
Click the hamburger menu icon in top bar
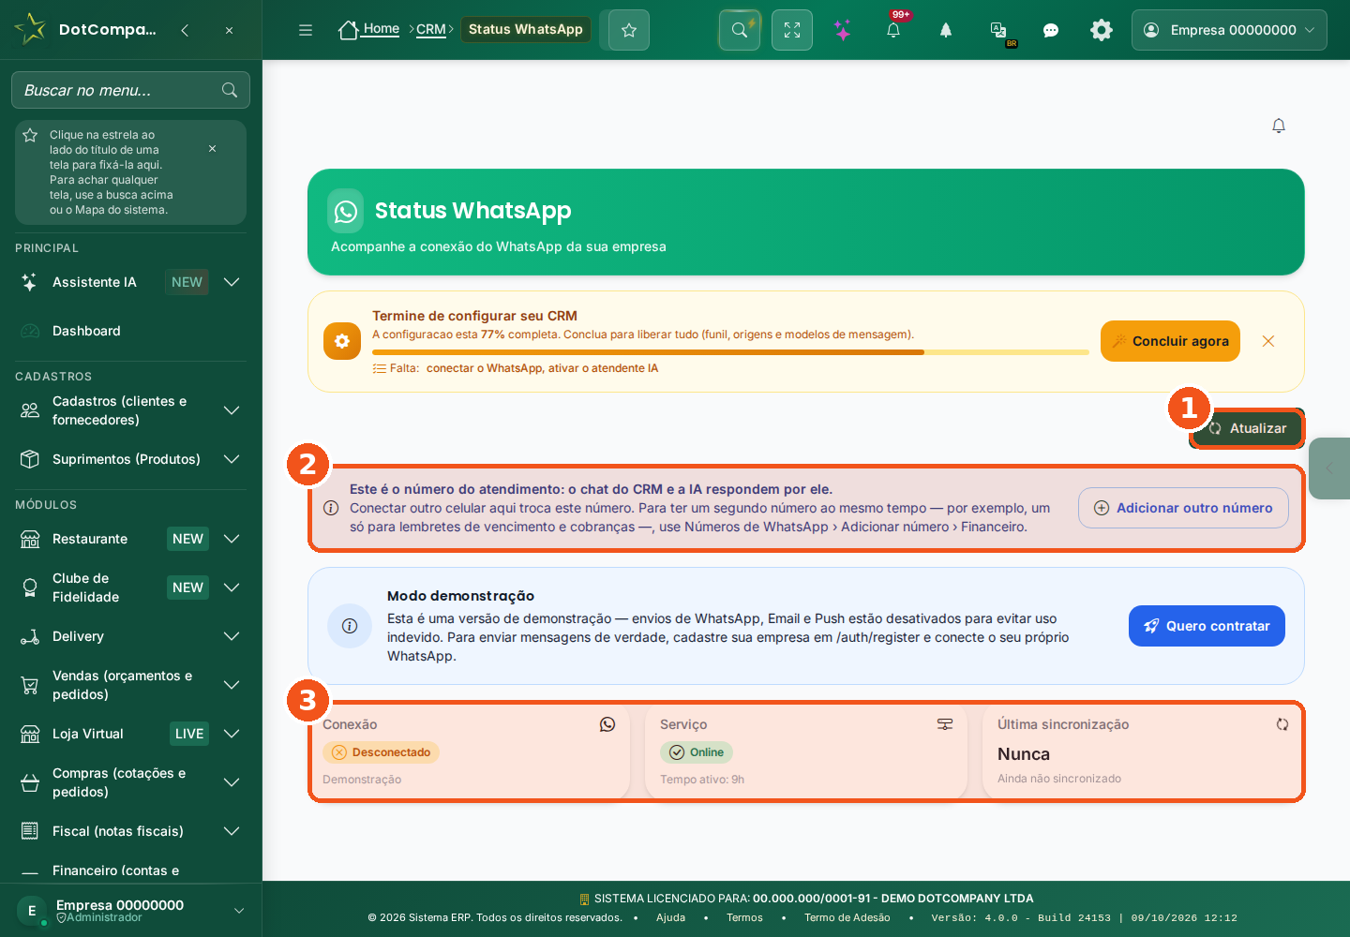click(x=306, y=30)
